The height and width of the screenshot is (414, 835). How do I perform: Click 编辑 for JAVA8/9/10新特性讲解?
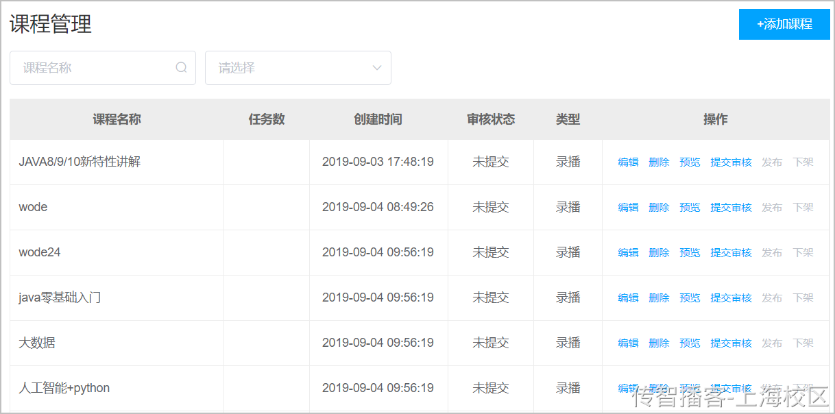(628, 162)
